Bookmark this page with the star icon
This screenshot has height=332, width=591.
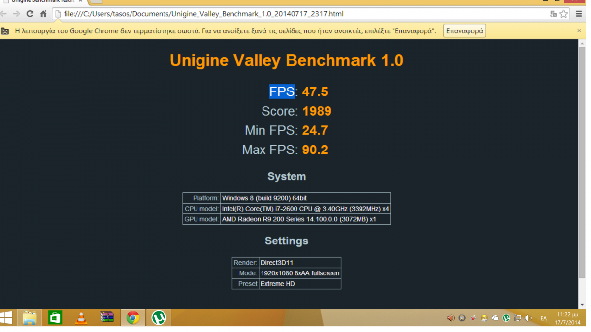(564, 14)
